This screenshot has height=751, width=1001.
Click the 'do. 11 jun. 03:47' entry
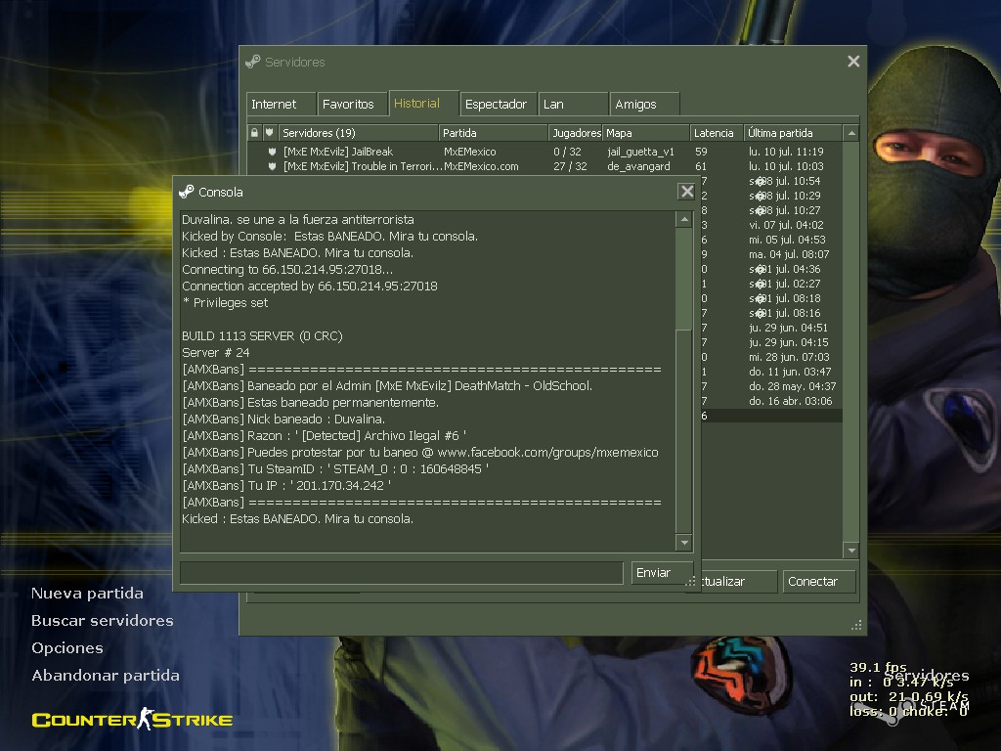pyautogui.click(x=790, y=372)
